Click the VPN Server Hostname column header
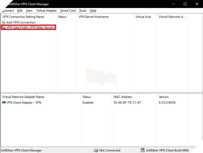The width and height of the screenshot is (203, 153). coord(105,17)
